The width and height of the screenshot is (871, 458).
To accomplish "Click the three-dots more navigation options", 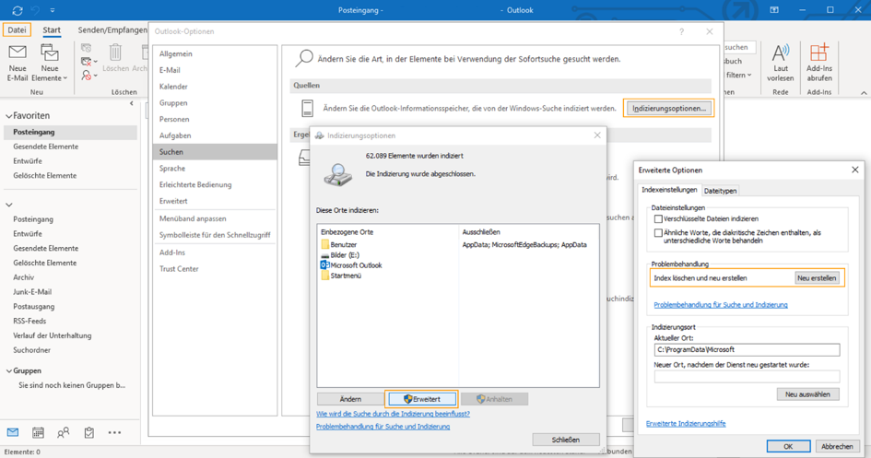I will (114, 432).
